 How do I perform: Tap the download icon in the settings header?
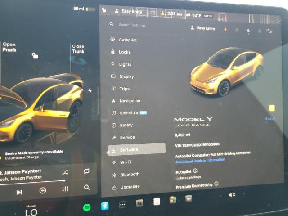(225, 29)
